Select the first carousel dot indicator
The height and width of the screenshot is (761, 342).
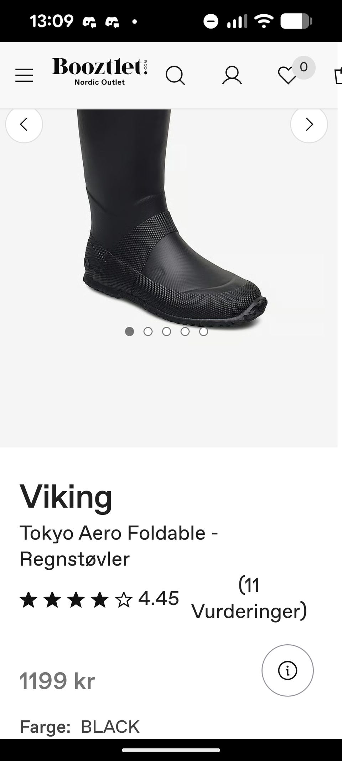click(x=129, y=332)
